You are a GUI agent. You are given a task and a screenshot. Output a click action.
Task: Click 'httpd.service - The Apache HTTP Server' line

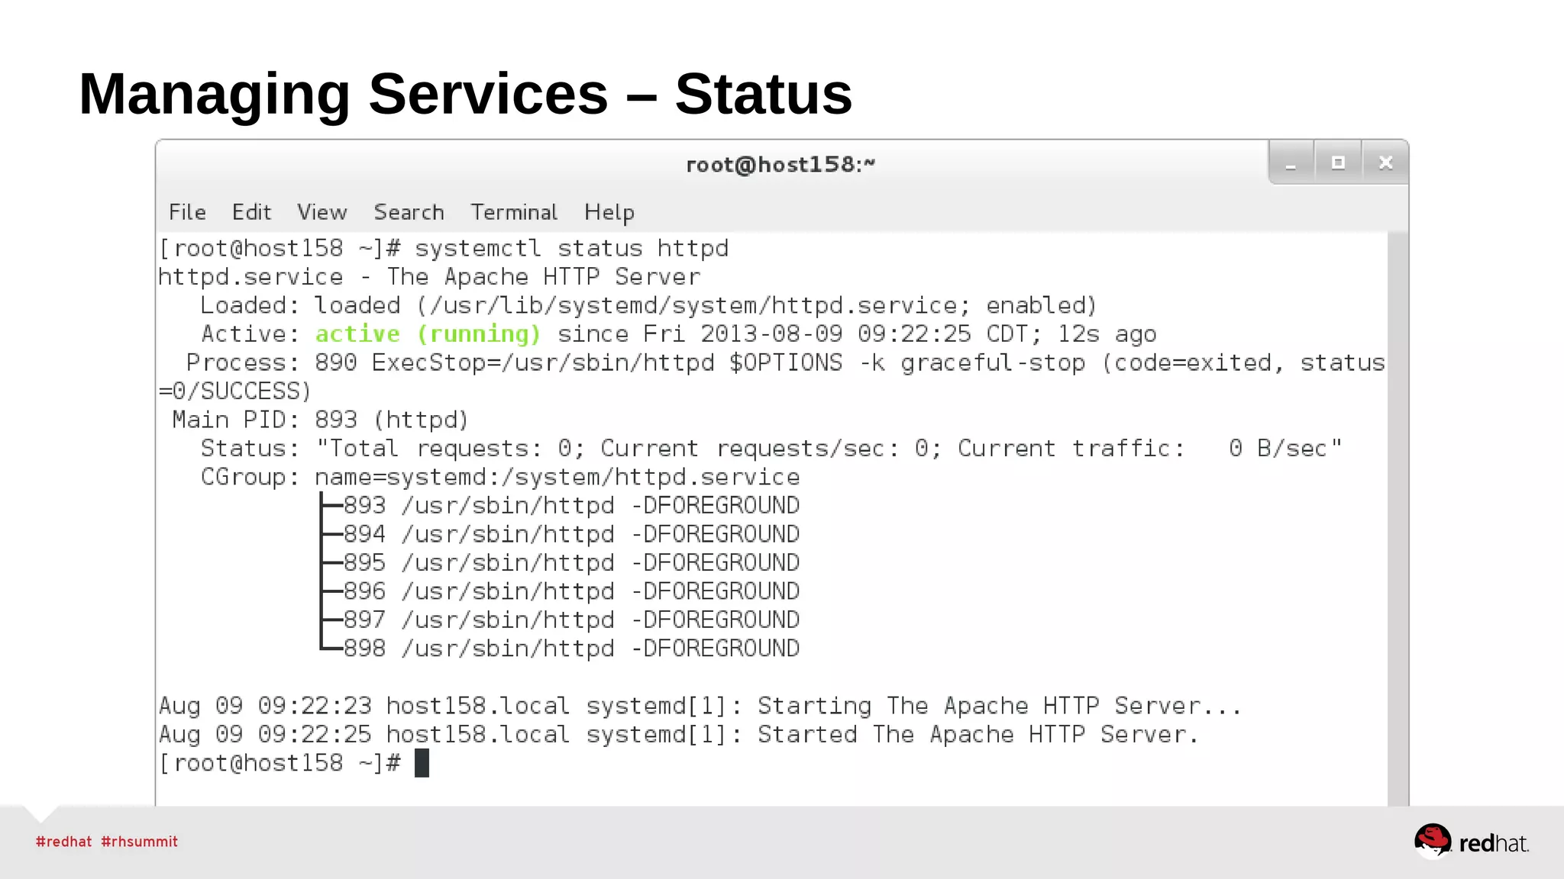429,277
